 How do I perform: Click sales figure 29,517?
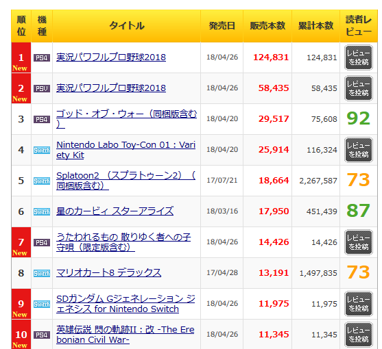click(274, 119)
